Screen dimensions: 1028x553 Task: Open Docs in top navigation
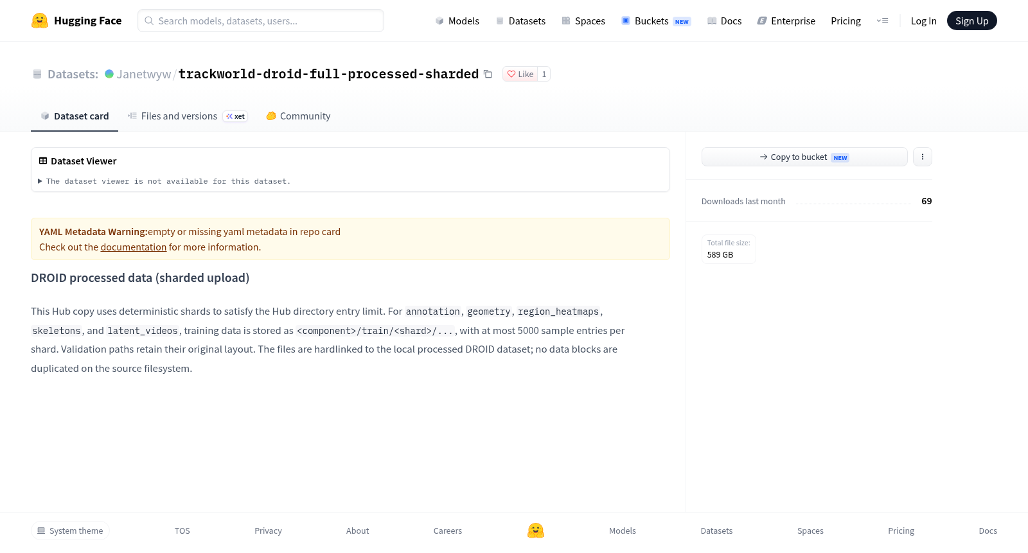click(x=724, y=21)
